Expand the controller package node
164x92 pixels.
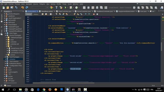click(x=6, y=42)
